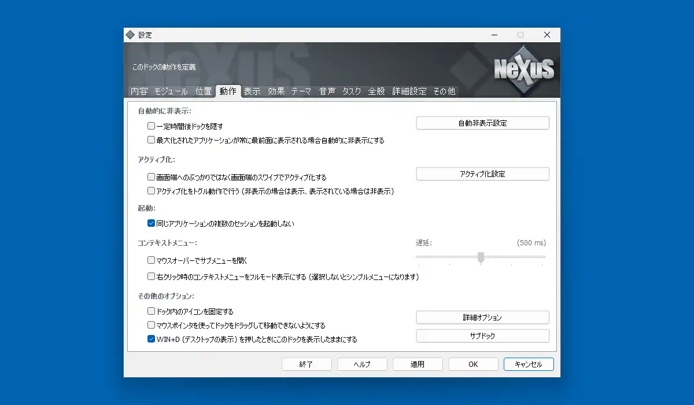The image size is (694, 405).
Task: Select the その他 tab
Action: pos(444,91)
